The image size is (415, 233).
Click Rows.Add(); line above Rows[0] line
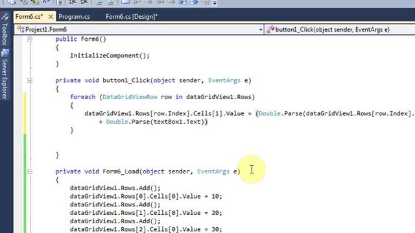click(x=115, y=188)
